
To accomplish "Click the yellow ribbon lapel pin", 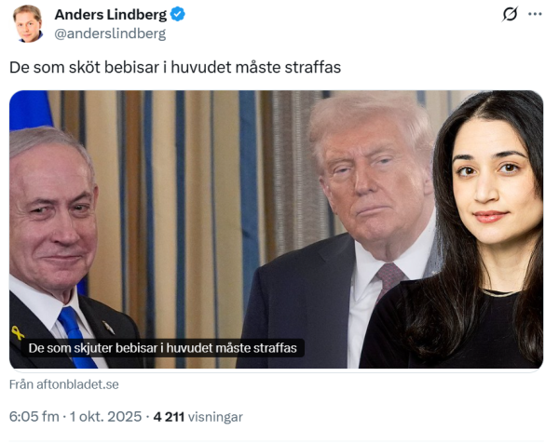I will tap(17, 332).
